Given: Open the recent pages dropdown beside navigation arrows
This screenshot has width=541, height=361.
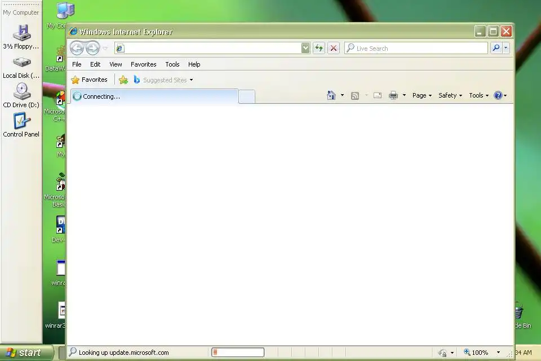Looking at the screenshot, I should point(105,49).
